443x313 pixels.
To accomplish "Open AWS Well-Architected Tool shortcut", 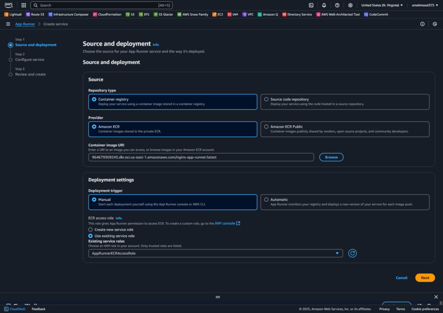I will pos(338,14).
